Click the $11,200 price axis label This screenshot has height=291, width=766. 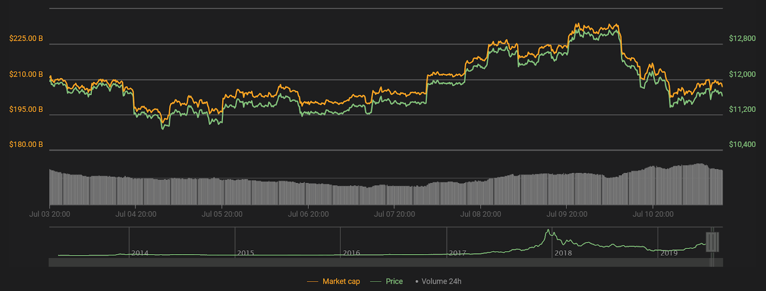(742, 109)
